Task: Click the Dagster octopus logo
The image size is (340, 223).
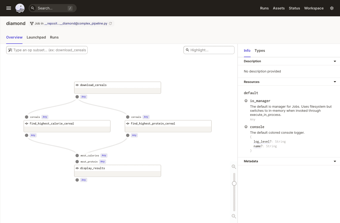Action: (x=20, y=8)
